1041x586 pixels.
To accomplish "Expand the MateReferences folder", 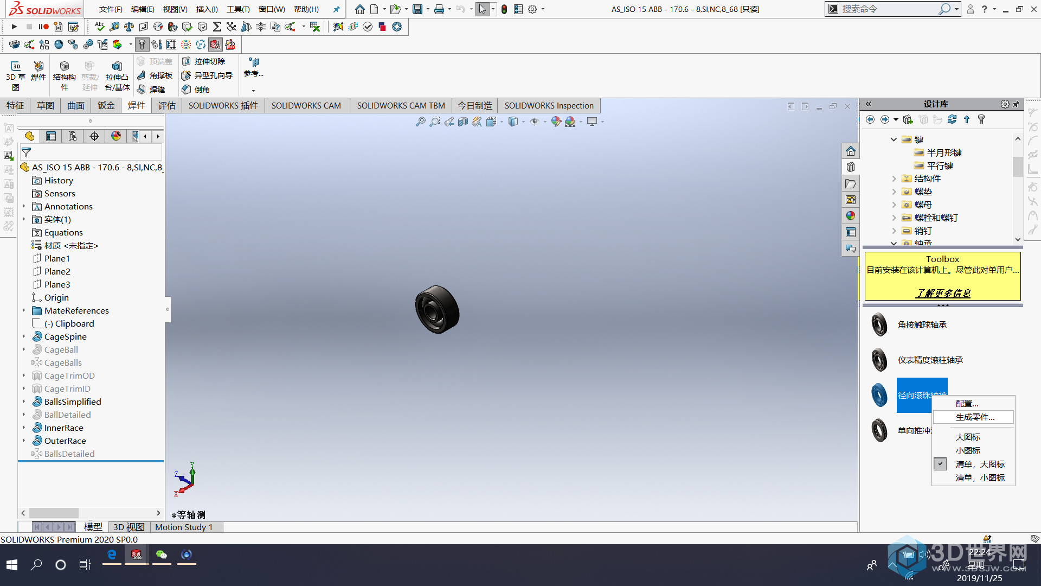I will 24,310.
